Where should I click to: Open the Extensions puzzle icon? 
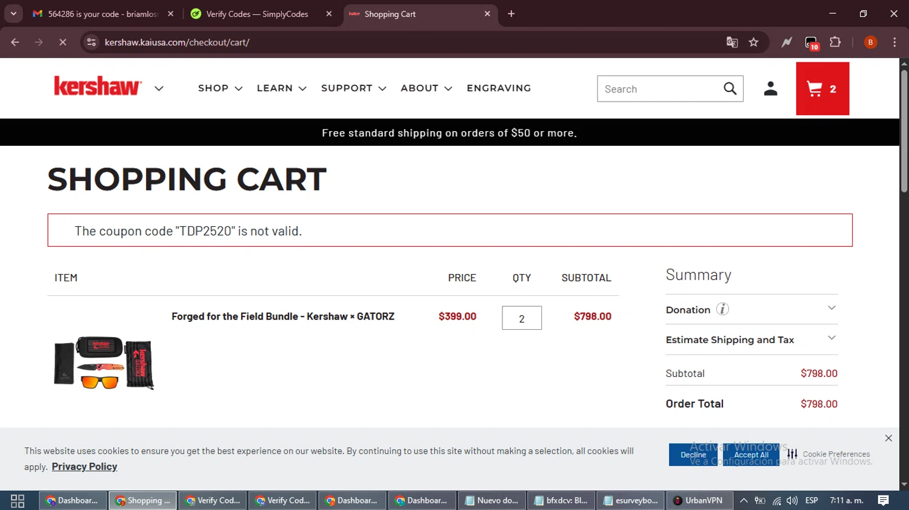click(835, 42)
